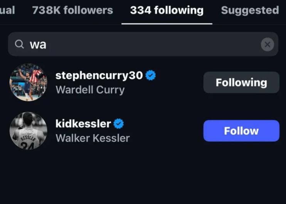Follow Walker Kessler with the Follow button
Image resolution: width=286 pixels, height=204 pixels.
click(x=241, y=131)
